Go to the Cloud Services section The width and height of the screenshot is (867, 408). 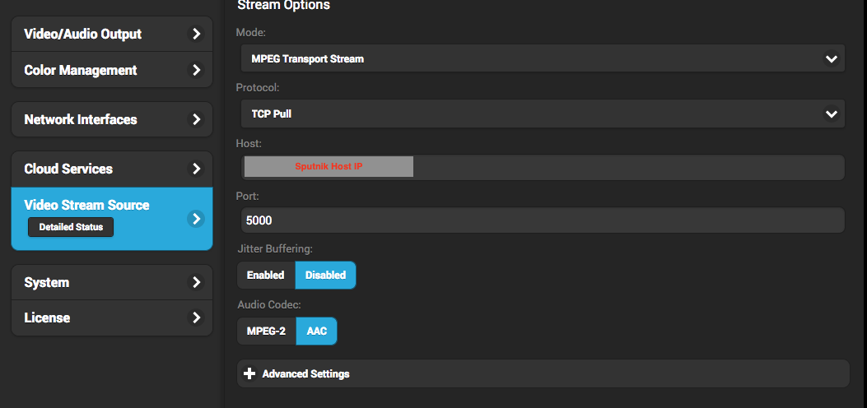pos(68,169)
